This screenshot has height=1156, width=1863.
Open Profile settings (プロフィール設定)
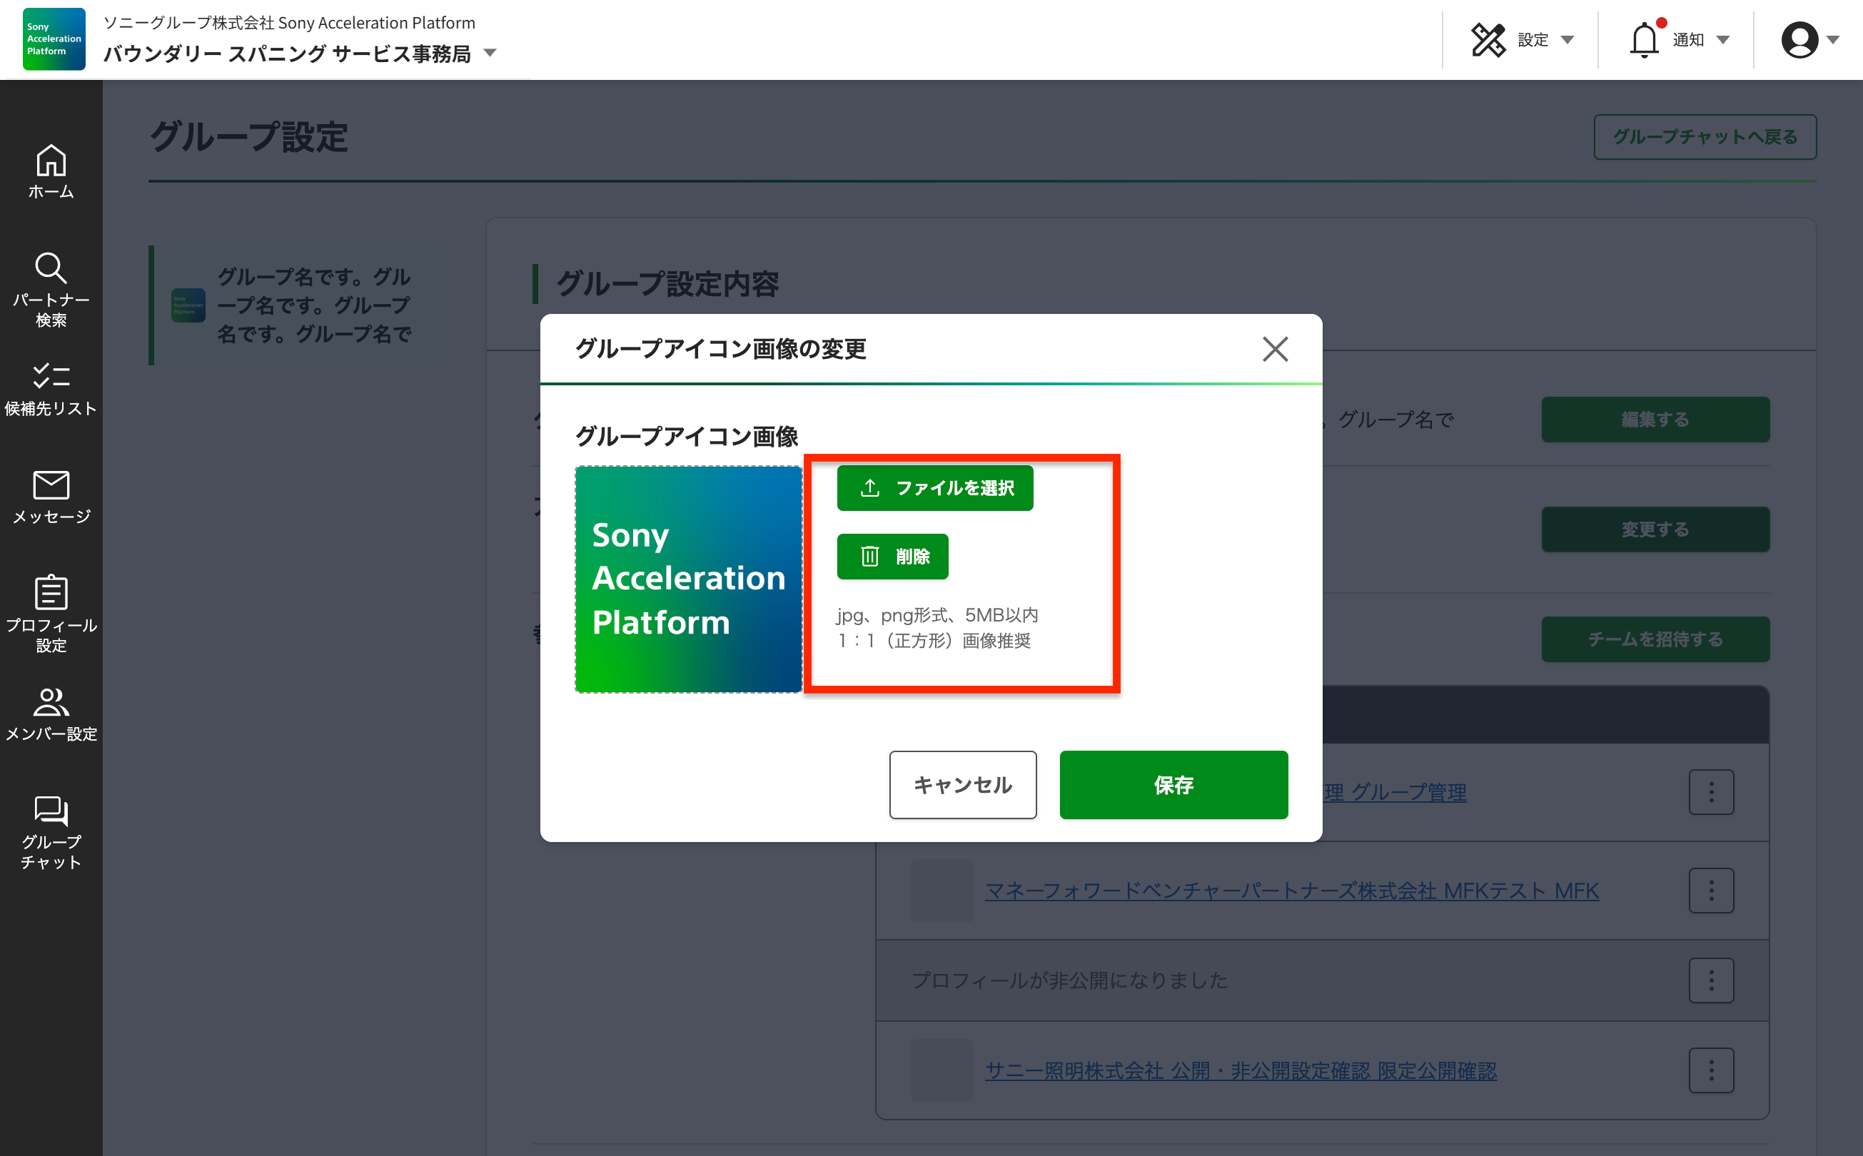[51, 613]
